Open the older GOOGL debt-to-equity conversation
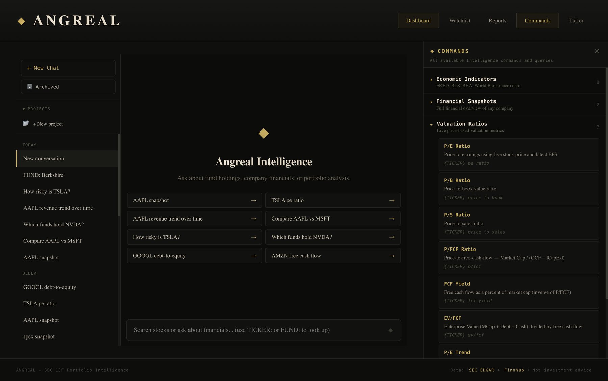The height and width of the screenshot is (381, 608). tap(67, 287)
